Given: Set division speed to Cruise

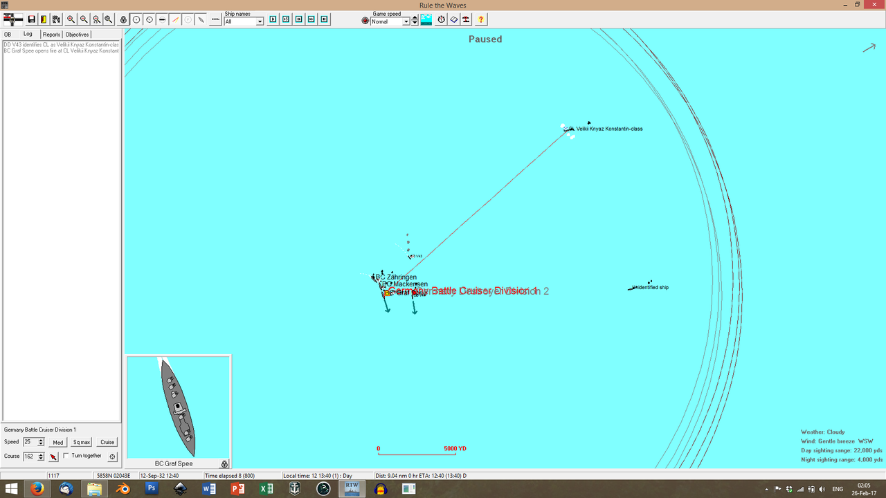Looking at the screenshot, I should pos(107,442).
